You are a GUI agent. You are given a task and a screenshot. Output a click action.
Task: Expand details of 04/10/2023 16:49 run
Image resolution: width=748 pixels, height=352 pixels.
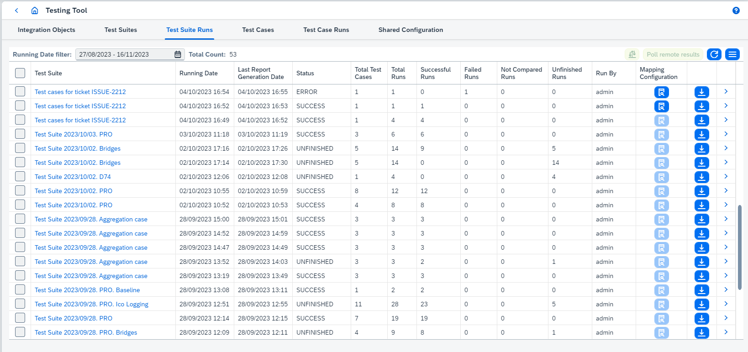(x=726, y=120)
